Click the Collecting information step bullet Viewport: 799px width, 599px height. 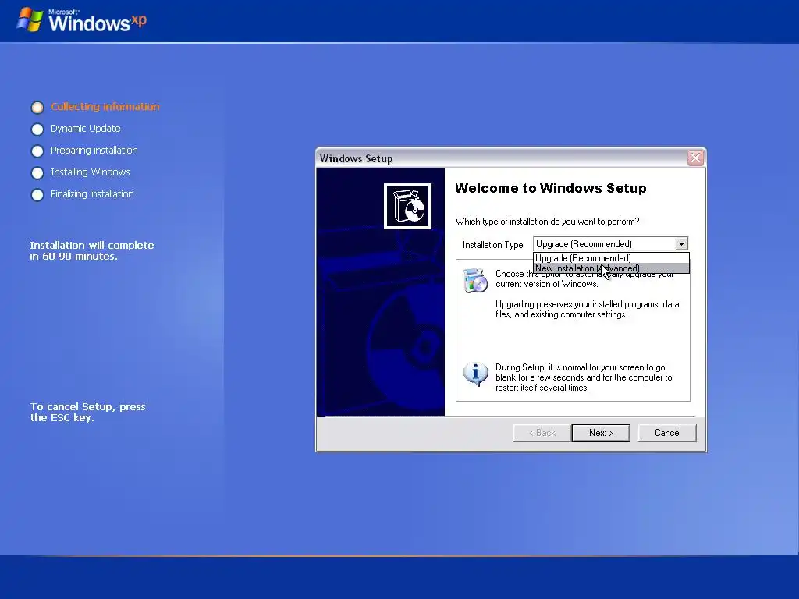tap(37, 107)
